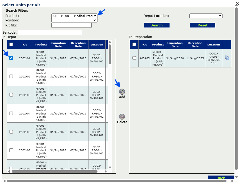Close the Select Units per Kit dialog
The width and height of the screenshot is (240, 184).
pyautogui.click(x=237, y=3)
